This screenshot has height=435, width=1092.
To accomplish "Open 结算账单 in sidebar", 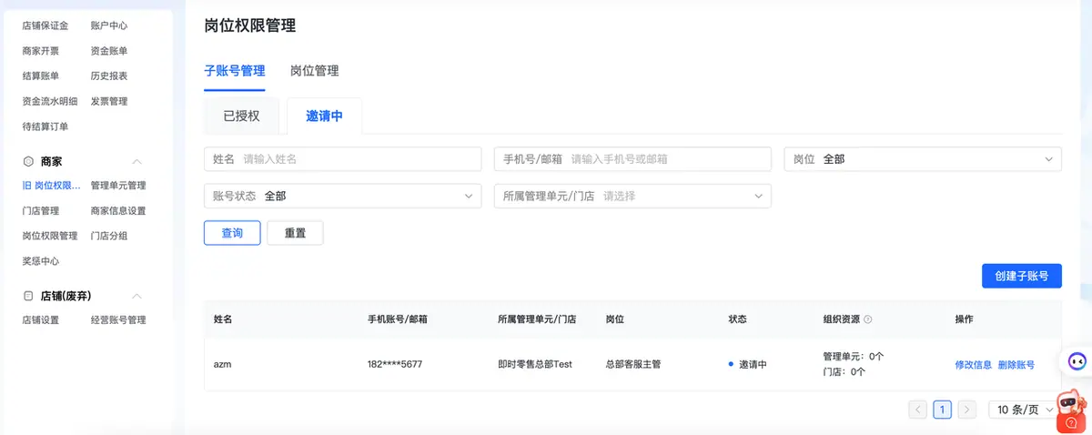I will click(40, 76).
